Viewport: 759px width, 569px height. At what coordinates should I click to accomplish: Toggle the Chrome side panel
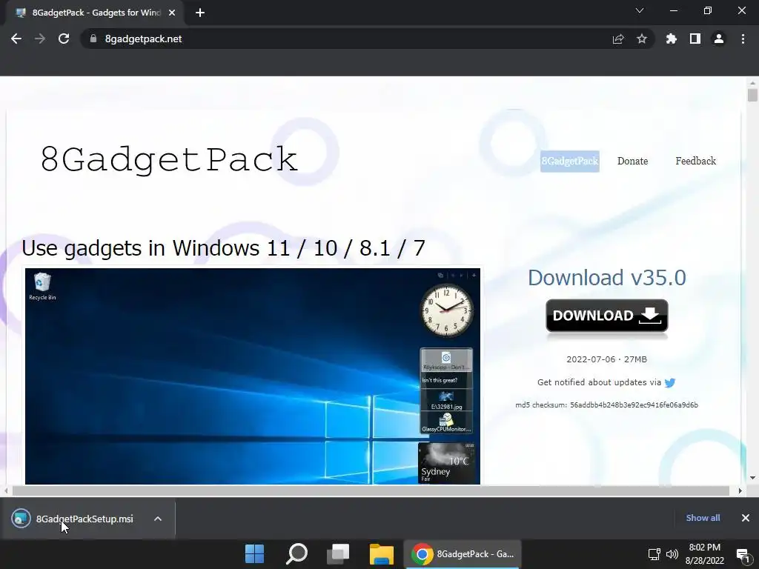pyautogui.click(x=695, y=39)
